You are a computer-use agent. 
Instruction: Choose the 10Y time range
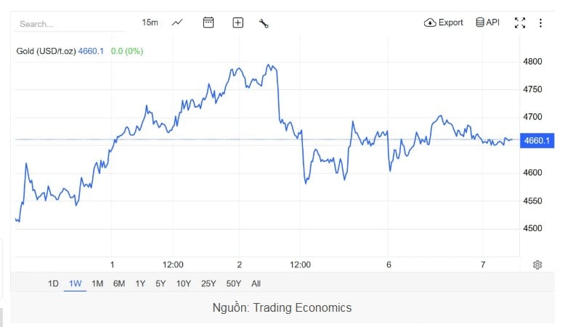click(x=184, y=283)
